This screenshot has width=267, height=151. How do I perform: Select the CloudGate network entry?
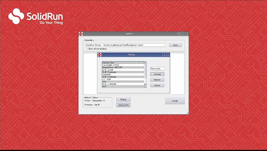click(123, 65)
